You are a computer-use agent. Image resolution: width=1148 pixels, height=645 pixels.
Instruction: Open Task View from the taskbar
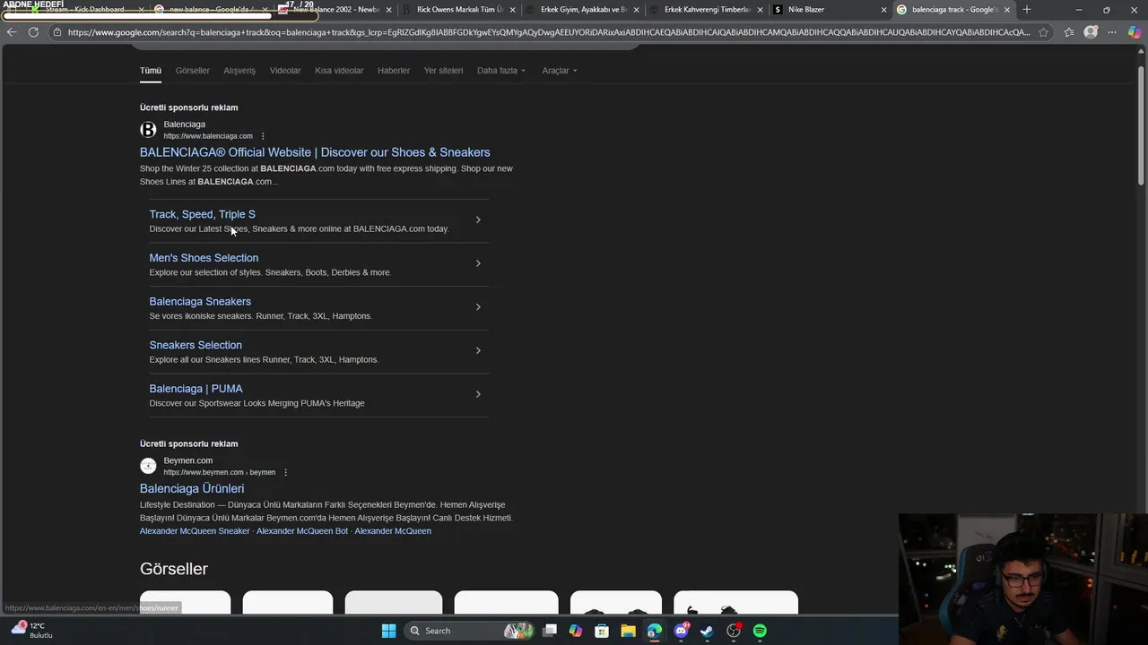(x=550, y=631)
